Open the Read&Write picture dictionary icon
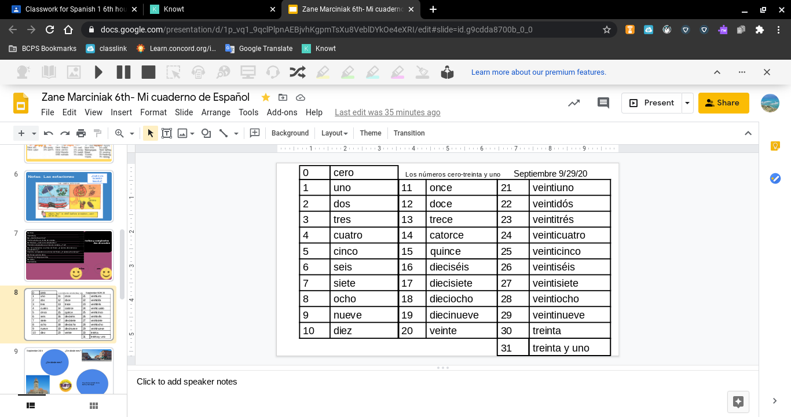 click(74, 72)
